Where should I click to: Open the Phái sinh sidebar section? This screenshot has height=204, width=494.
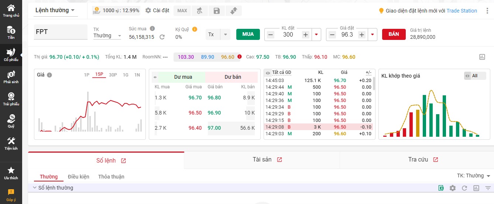tap(11, 77)
